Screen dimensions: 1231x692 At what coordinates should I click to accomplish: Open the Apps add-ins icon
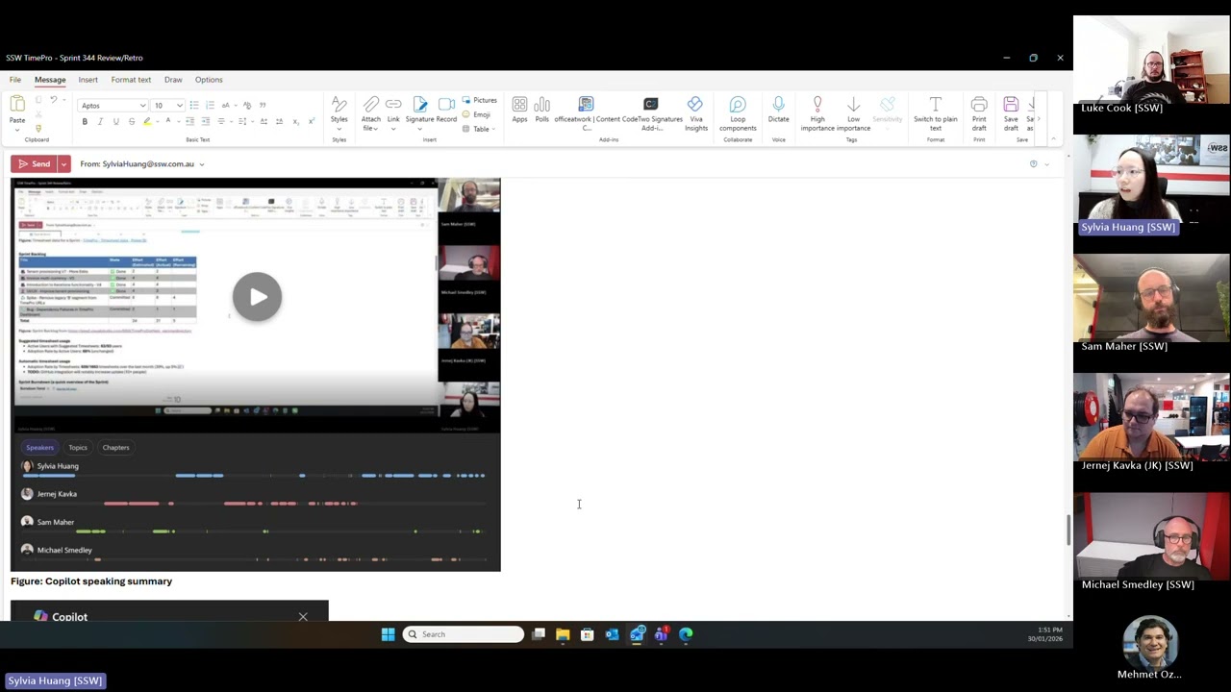click(519, 111)
